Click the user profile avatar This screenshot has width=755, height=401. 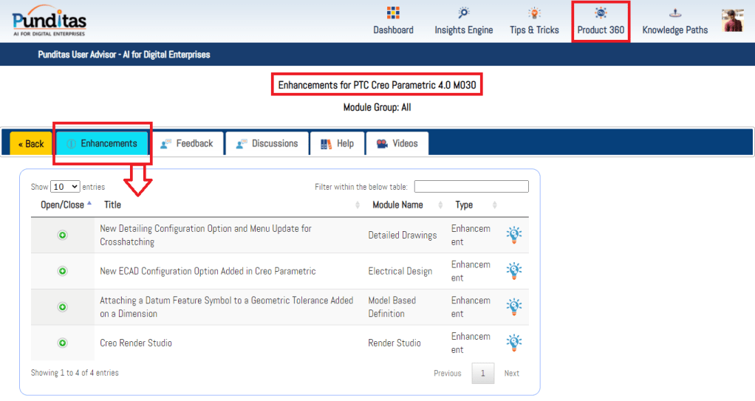[733, 21]
